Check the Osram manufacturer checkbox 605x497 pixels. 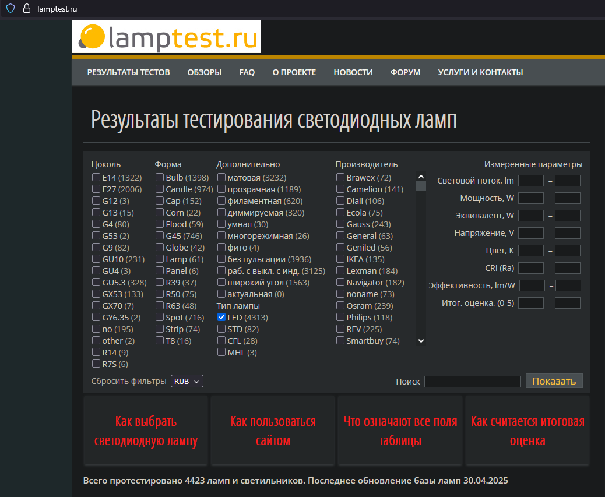pos(340,305)
